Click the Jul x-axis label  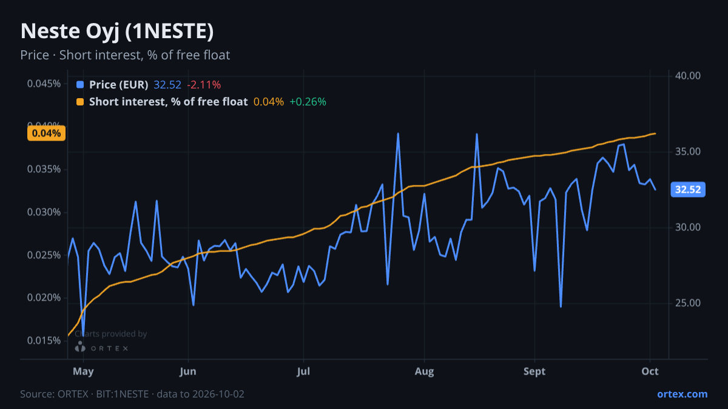coord(302,371)
